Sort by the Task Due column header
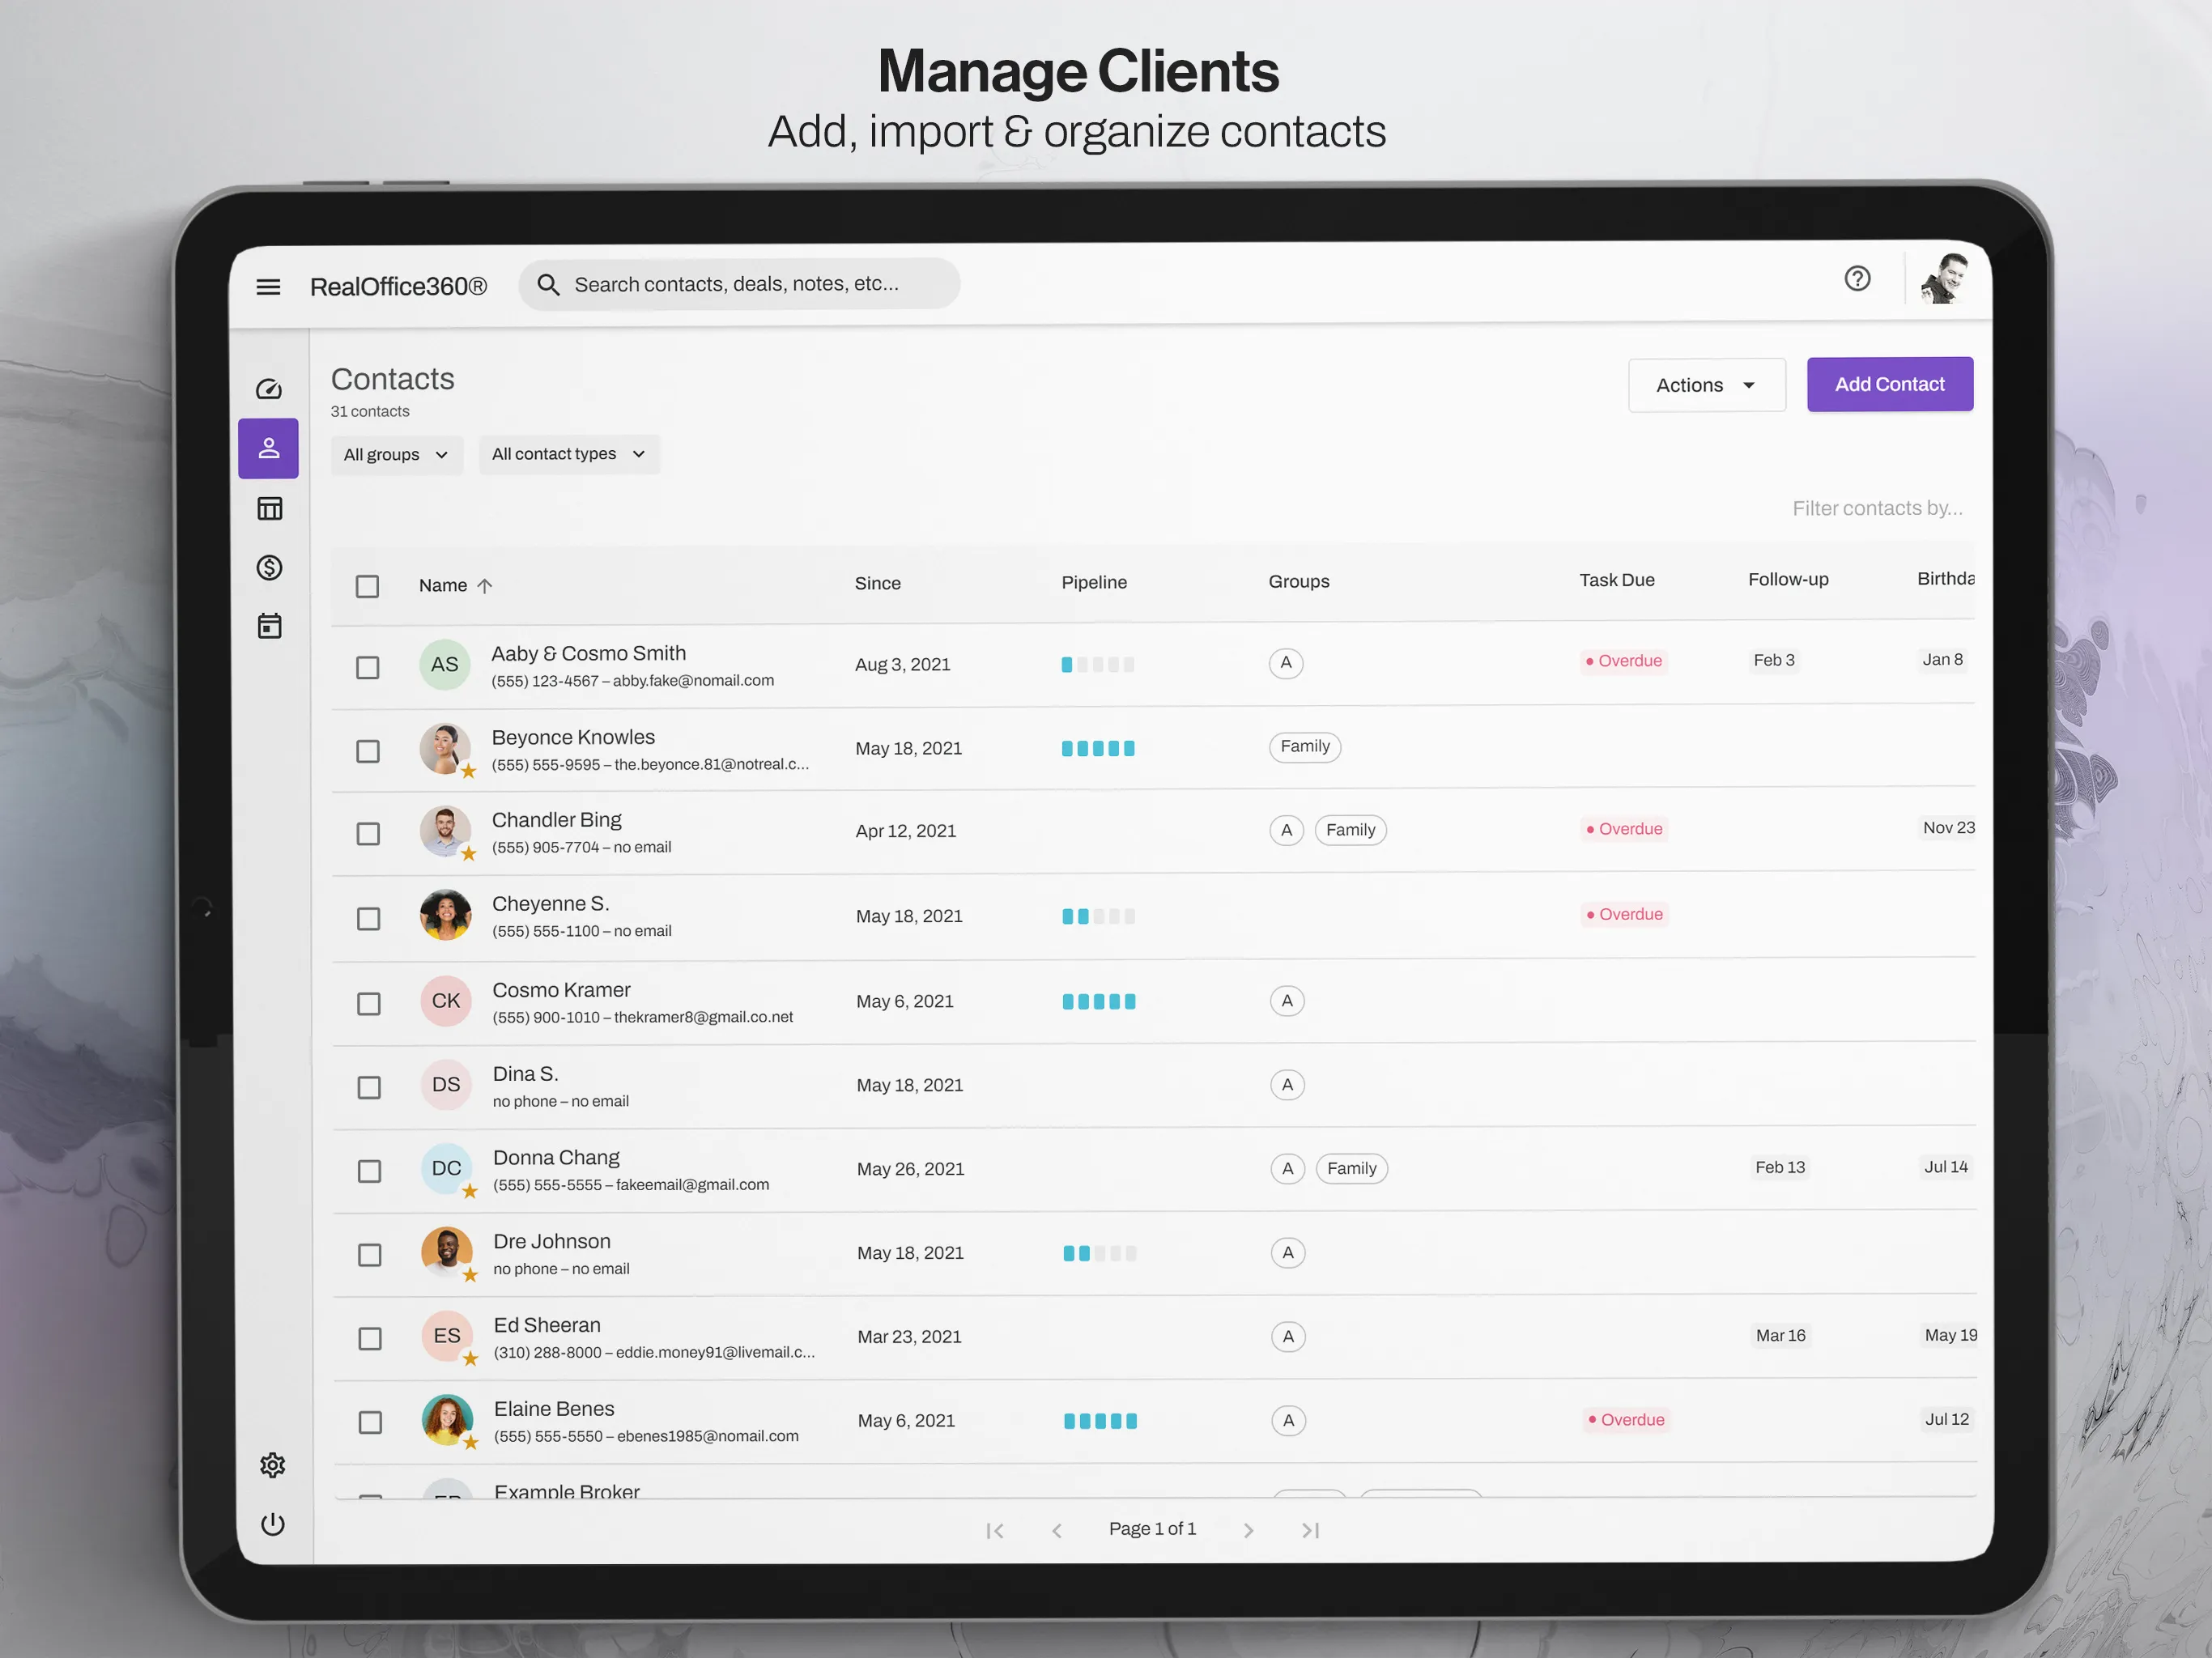Viewport: 2212px width, 1658px height. [x=1617, y=581]
